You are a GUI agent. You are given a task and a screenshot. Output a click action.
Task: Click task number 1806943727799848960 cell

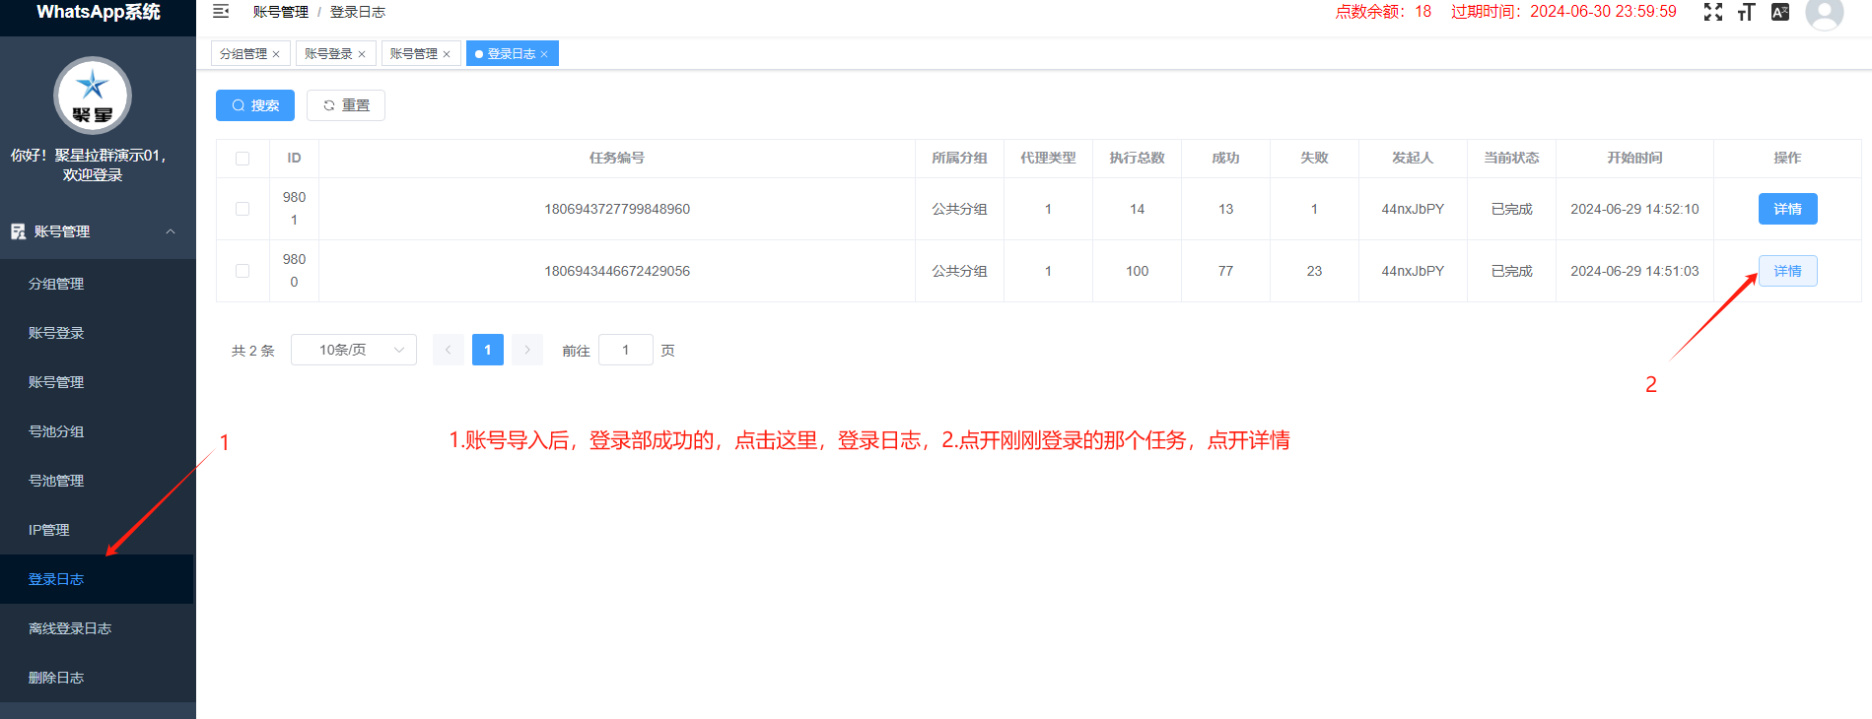pos(617,209)
